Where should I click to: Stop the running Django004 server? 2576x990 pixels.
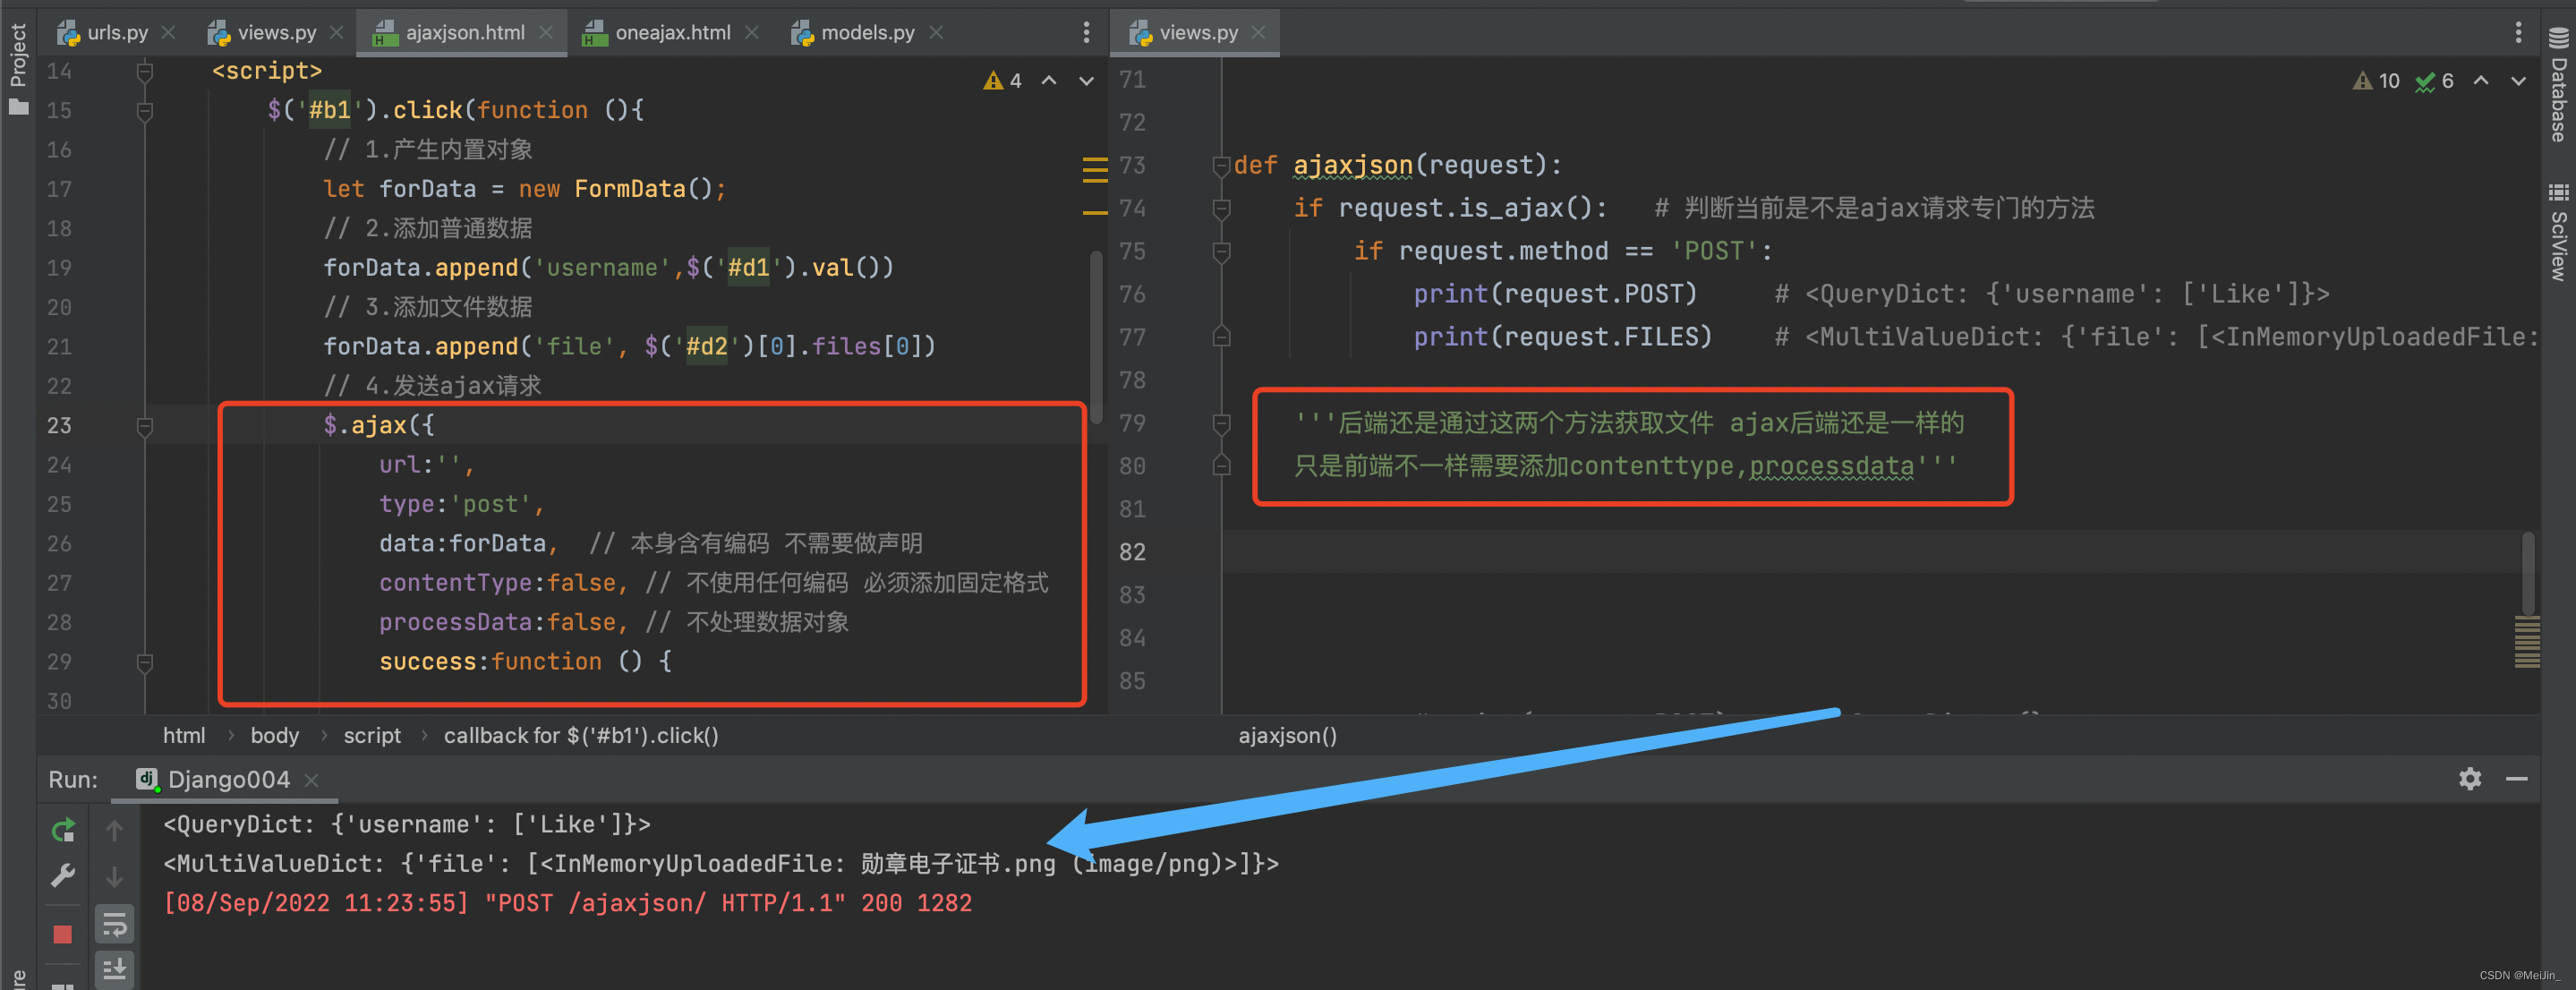click(63, 934)
